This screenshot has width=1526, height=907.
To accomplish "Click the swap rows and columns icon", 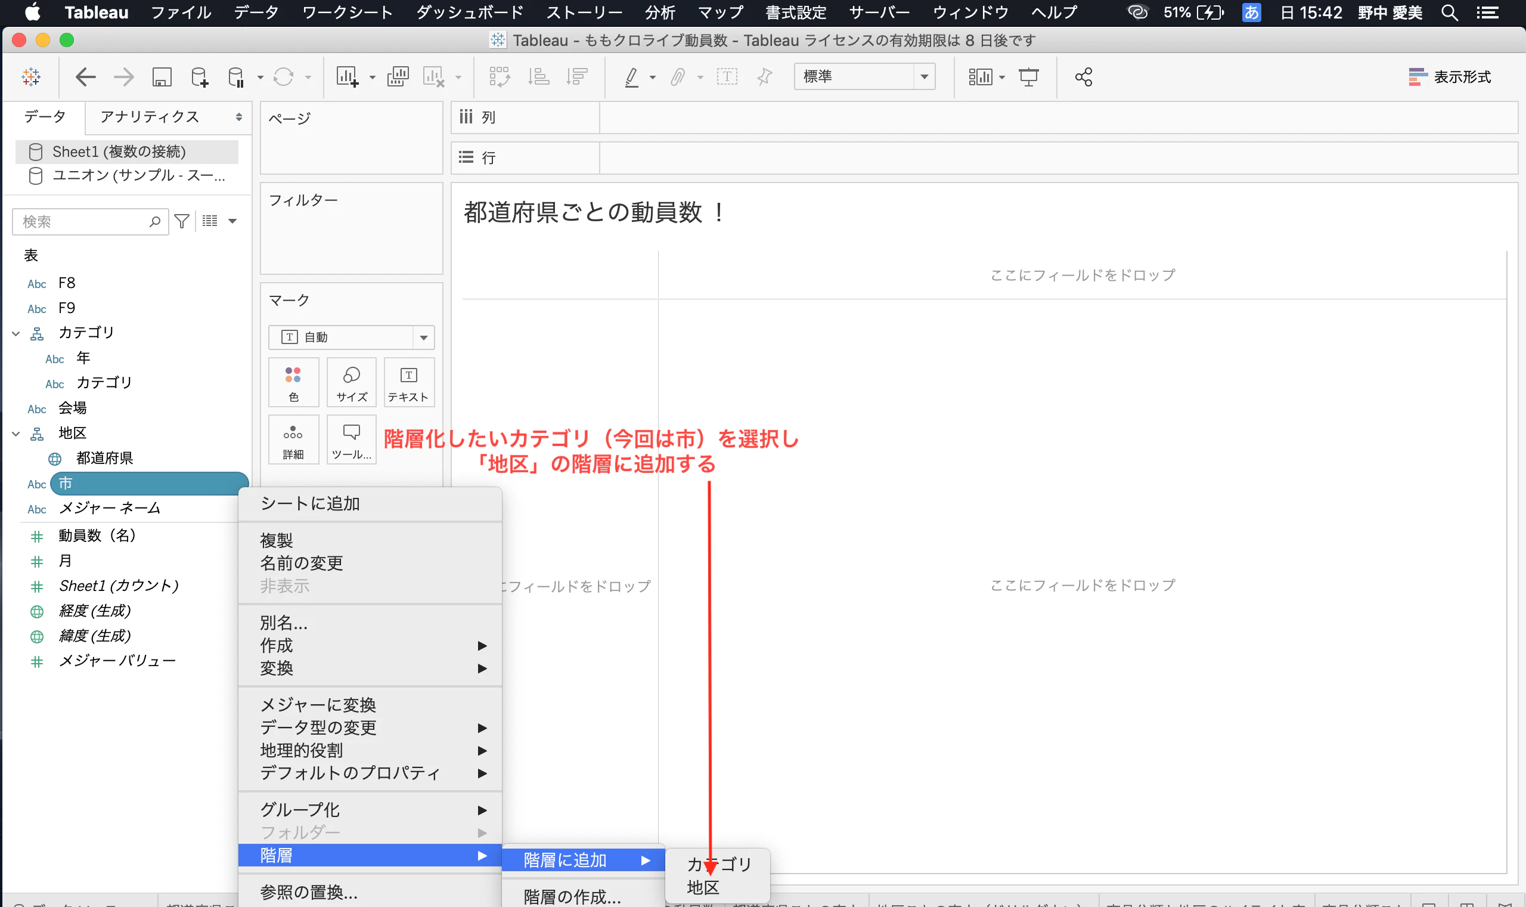I will tap(500, 77).
